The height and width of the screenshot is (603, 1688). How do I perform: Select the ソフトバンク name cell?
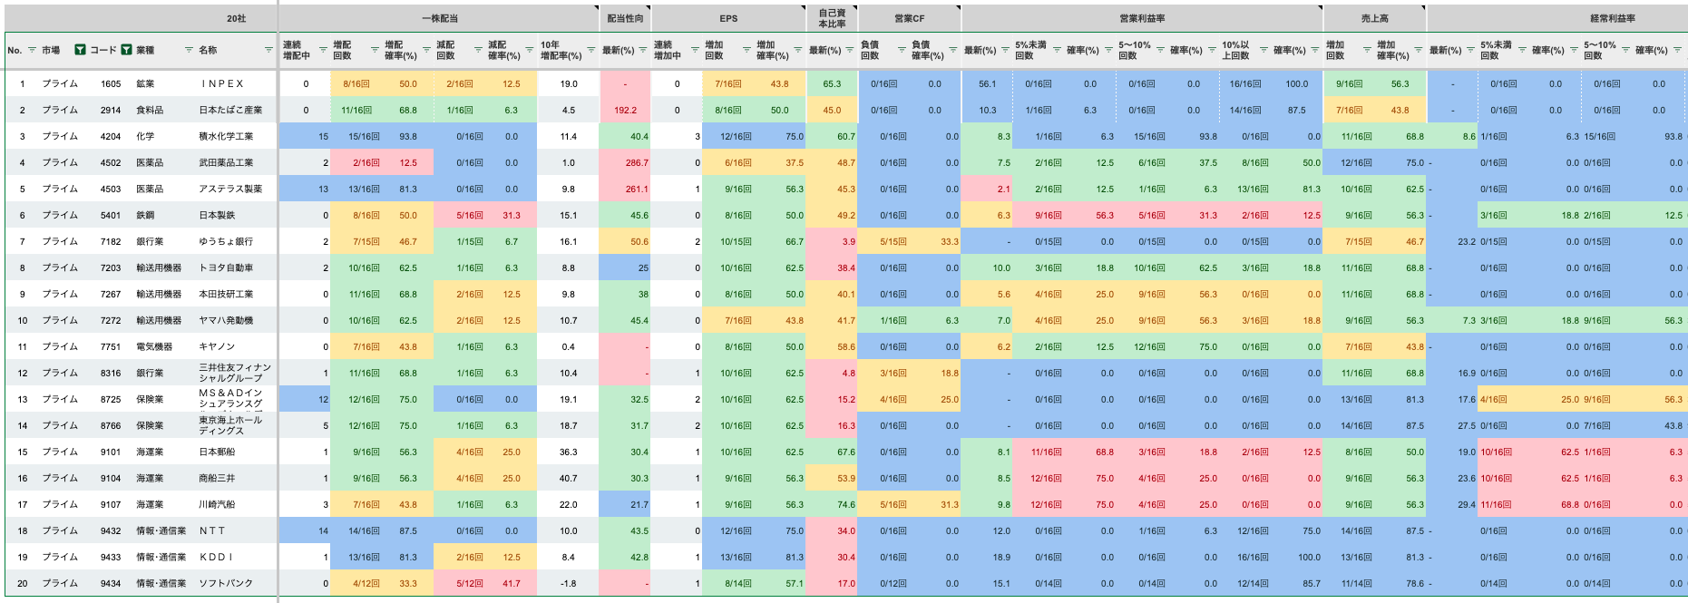(236, 583)
